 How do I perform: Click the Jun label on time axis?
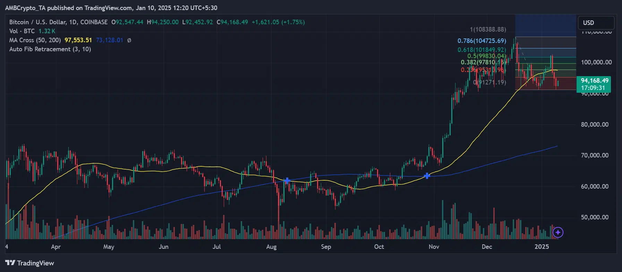(x=163, y=247)
